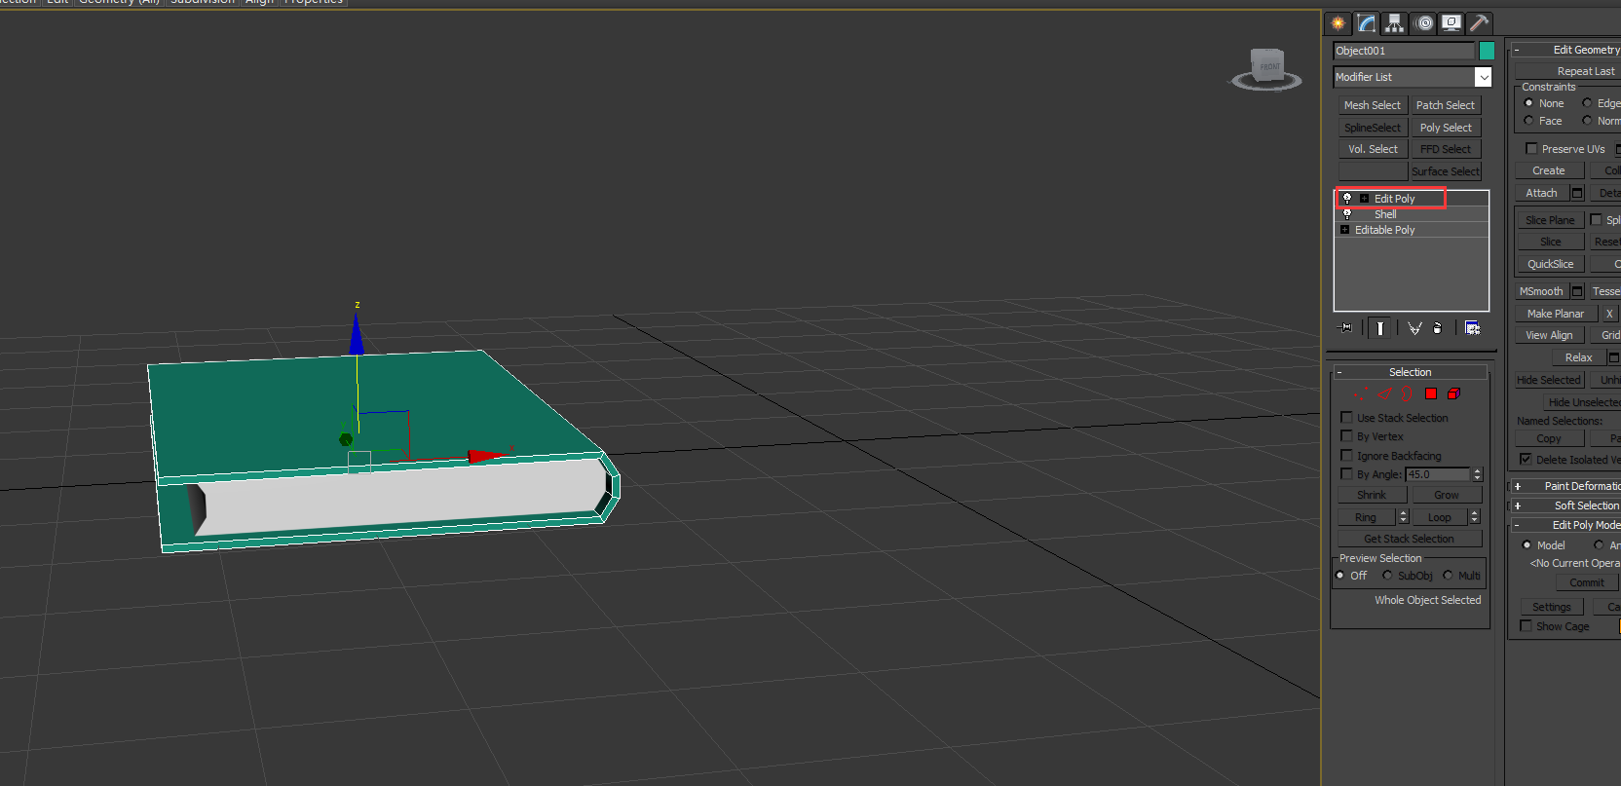Open the Hierarchy command panel tab
Screen dimensions: 1621x786
tap(1395, 23)
